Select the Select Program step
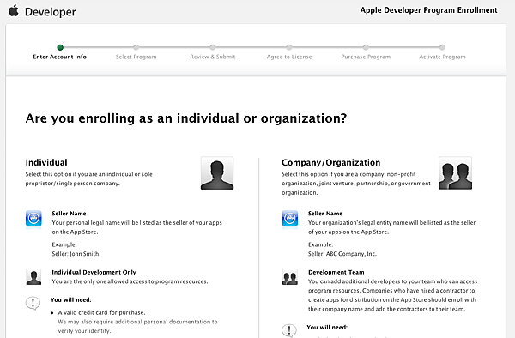The image size is (515, 338). pos(136,57)
